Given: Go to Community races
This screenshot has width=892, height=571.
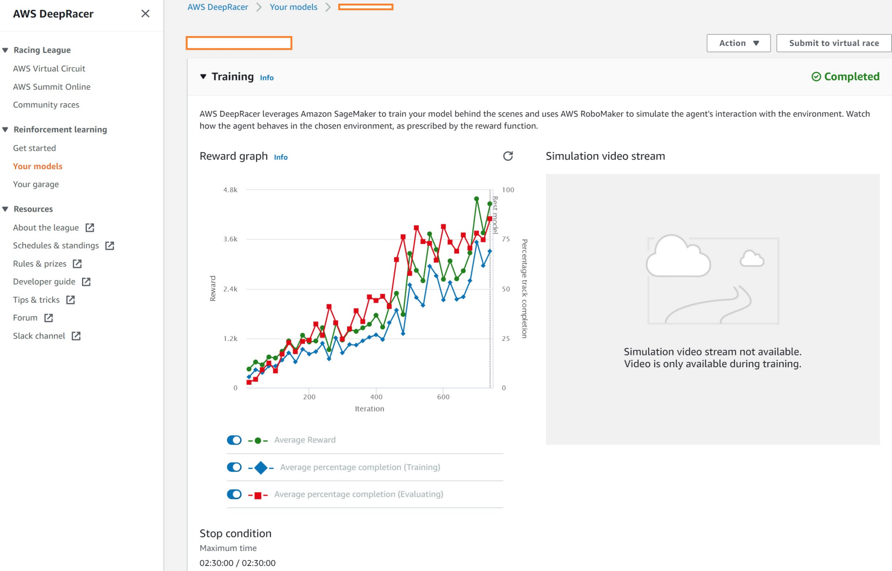Looking at the screenshot, I should pyautogui.click(x=46, y=105).
